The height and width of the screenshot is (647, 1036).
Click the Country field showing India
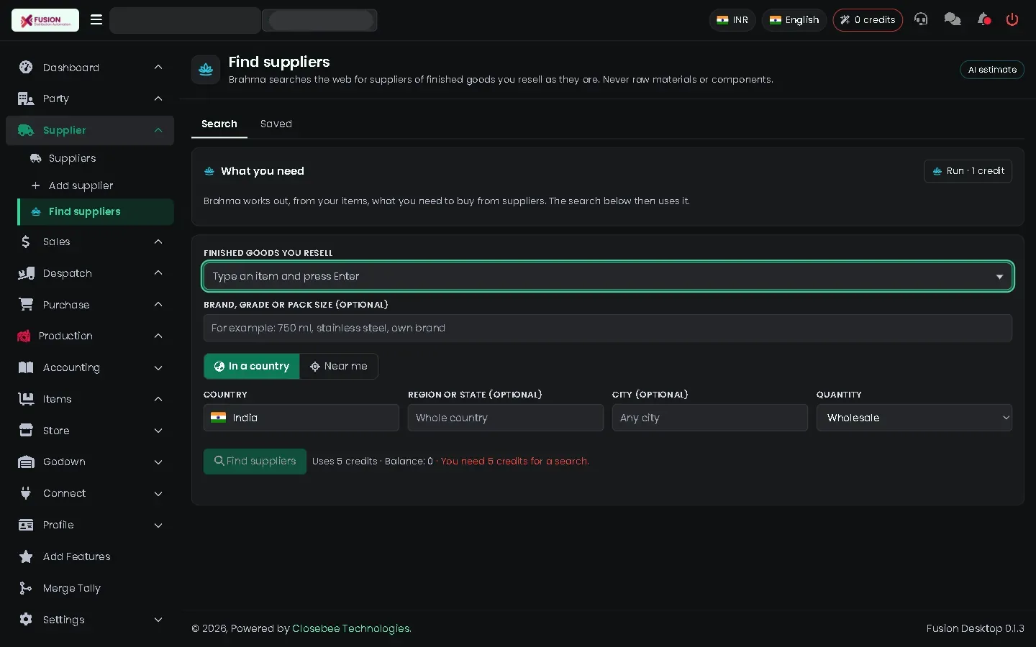pyautogui.click(x=301, y=418)
